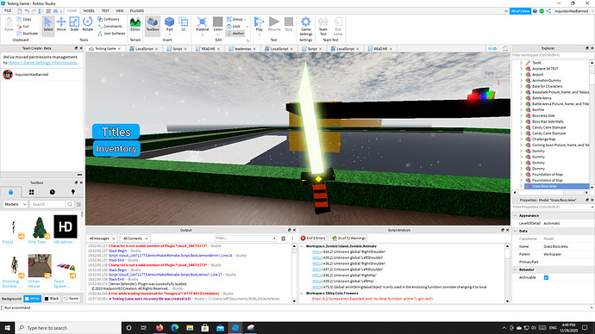The width and height of the screenshot is (595, 334).
Task: Toggle the Warnings filter in Script Analysis
Action: pyautogui.click(x=348, y=238)
